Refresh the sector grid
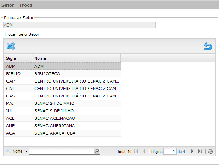219x165 pixels. pos(210,151)
